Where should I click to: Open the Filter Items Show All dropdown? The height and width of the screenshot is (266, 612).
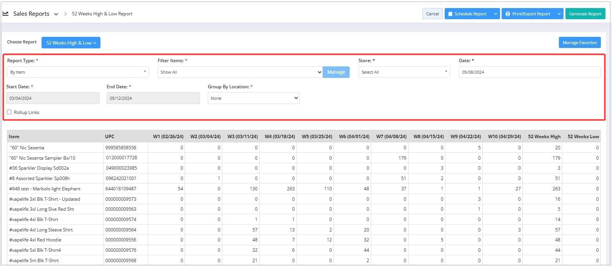point(240,72)
